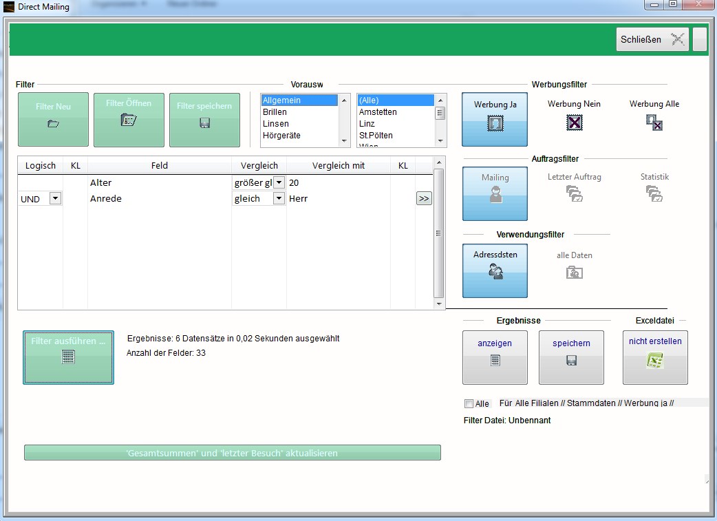Activate the Werbung Ja toggle button
This screenshot has height=521, width=717.
(x=495, y=120)
